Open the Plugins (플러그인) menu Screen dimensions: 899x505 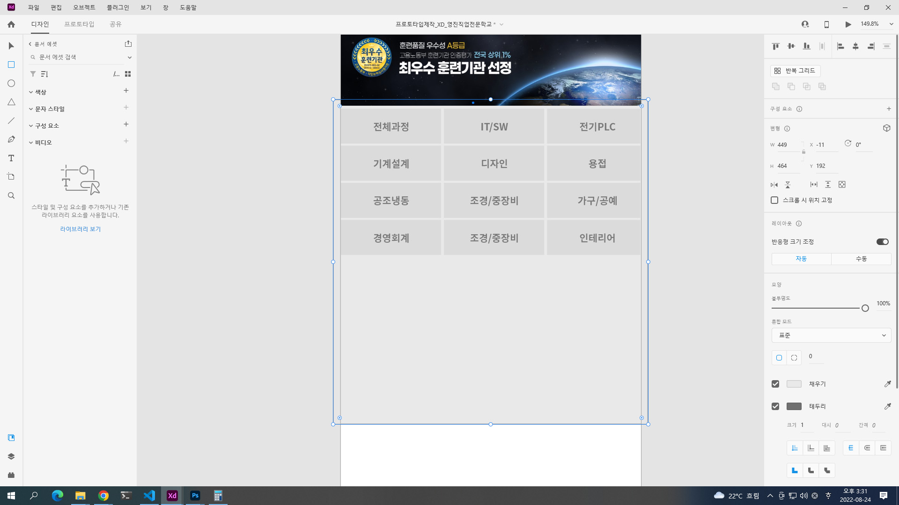click(118, 7)
